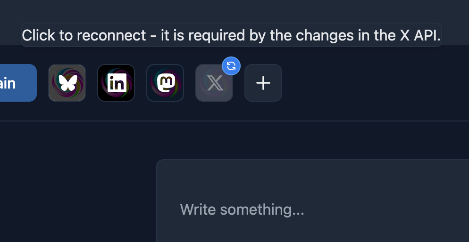
Task: Choose the dimmed X logo thumbnail
Action: (x=214, y=84)
